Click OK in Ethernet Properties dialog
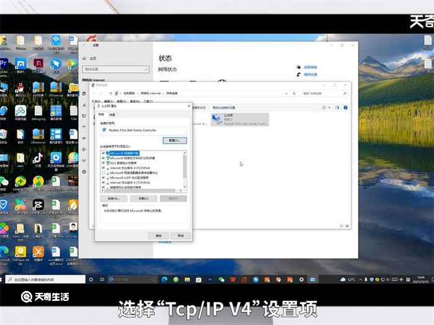This screenshot has height=325, width=434. [x=159, y=235]
